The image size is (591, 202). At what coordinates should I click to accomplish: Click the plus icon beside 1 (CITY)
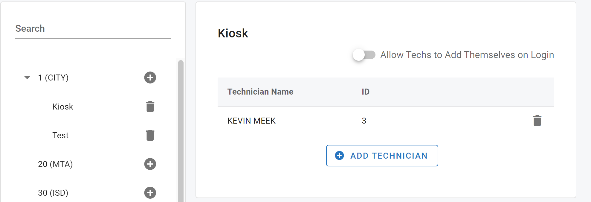pos(150,78)
